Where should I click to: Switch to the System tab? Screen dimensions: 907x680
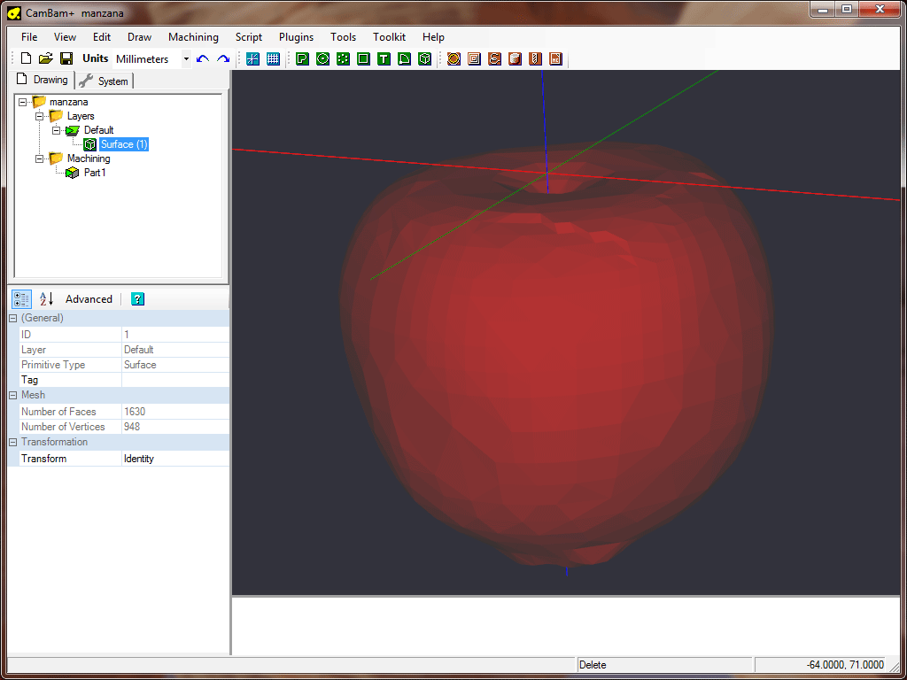105,81
